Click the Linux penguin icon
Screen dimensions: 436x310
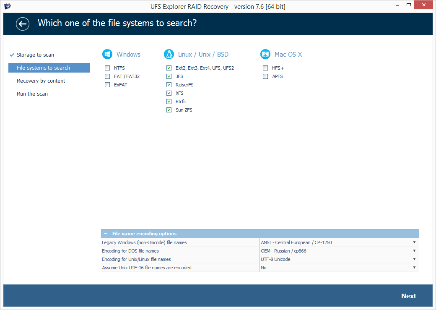pos(169,54)
